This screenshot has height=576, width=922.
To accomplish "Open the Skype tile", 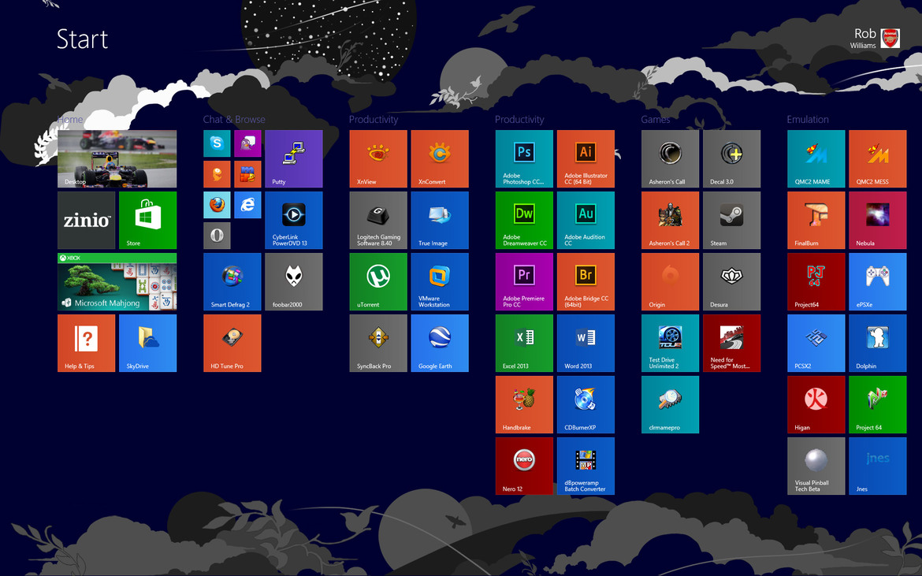I will point(217,143).
